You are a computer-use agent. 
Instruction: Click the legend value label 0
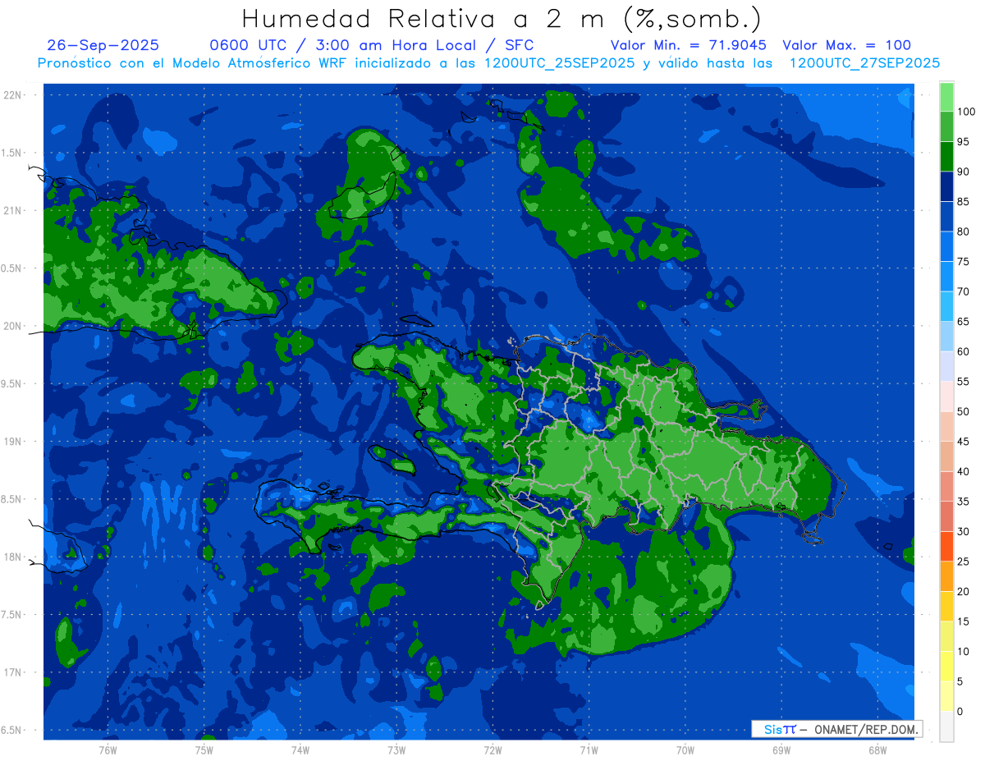coord(960,711)
